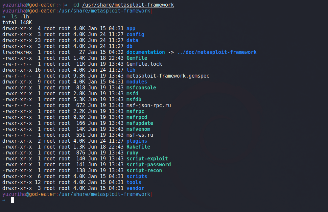Click the '2.8K' size of msfd

pos(79,94)
